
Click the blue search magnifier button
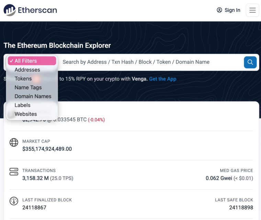[x=250, y=62]
